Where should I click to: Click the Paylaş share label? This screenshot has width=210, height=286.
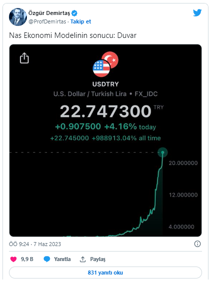(x=98, y=259)
